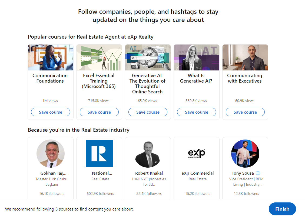Open the Communication Foundations title link
Viewport: 305px width, 217px height.
click(50, 78)
